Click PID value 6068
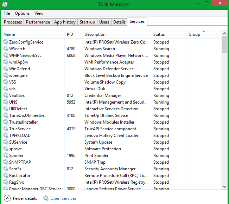This screenshot has height=204, width=229. [71, 55]
